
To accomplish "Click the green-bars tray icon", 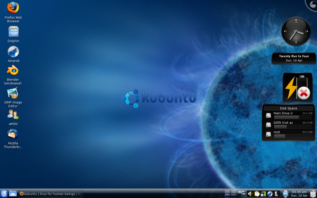I will coord(263,194).
